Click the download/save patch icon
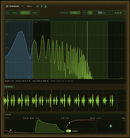Image resolution: width=130 pixels, height=138 pixels. click(x=46, y=6)
